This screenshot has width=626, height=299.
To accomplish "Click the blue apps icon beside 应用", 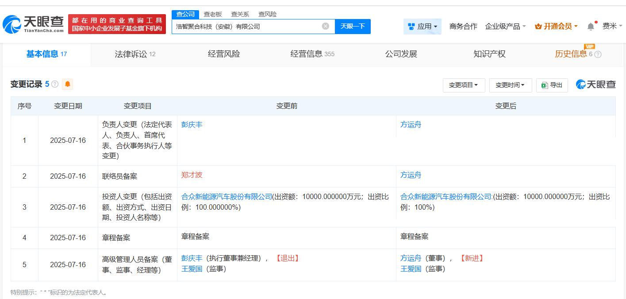I will (411, 27).
